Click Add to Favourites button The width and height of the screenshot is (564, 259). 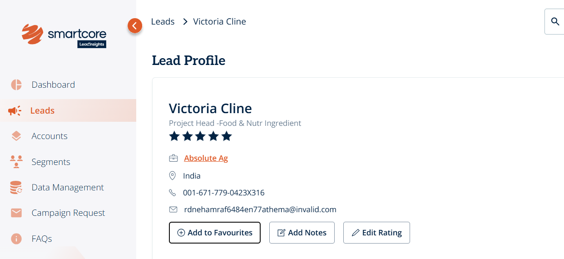pos(215,233)
